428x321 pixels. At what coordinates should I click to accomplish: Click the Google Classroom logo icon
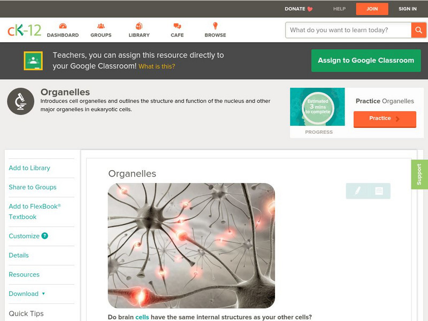click(33, 60)
